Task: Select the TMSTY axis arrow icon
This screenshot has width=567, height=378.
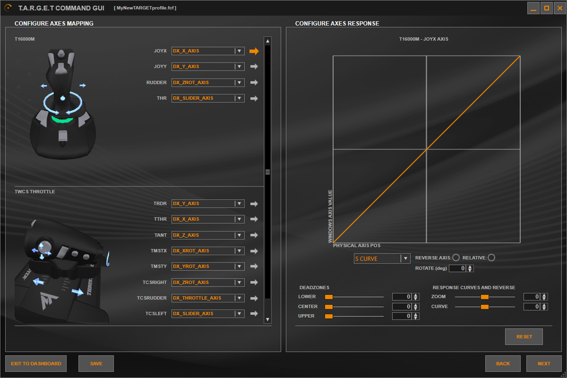Action: point(254,266)
